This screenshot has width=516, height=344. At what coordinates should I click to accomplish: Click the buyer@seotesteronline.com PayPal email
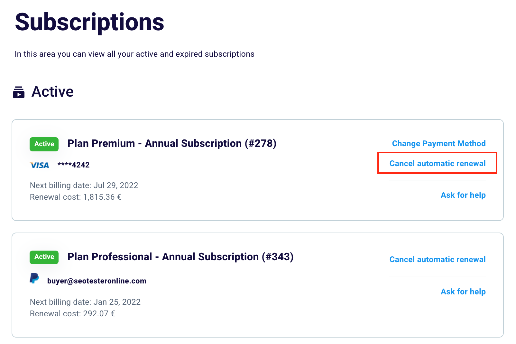pos(97,281)
